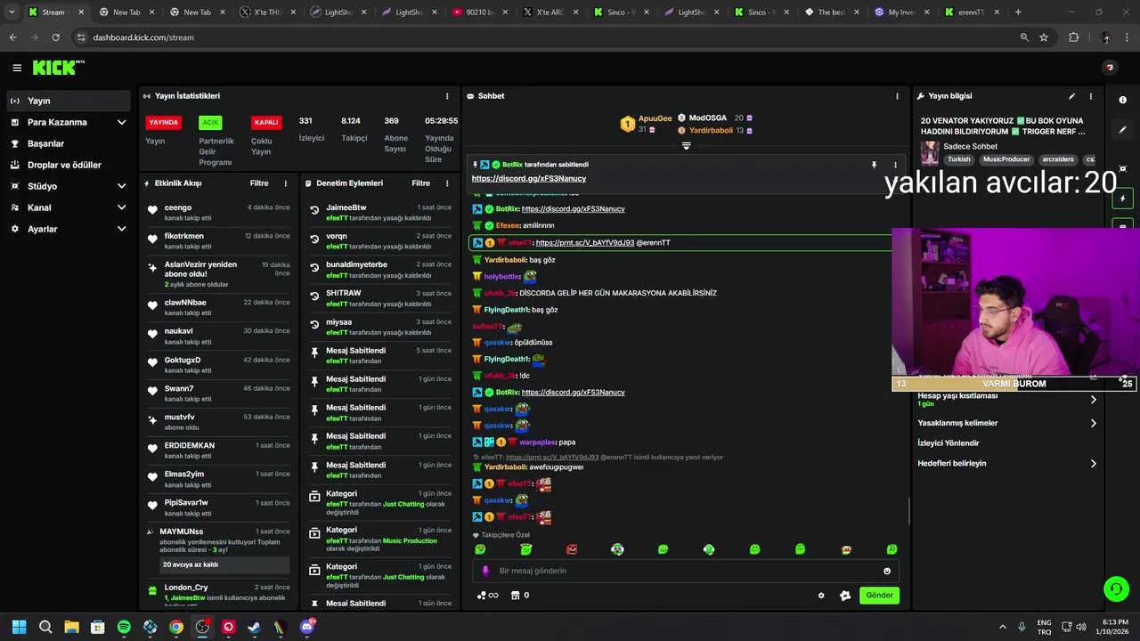Open Yayın bilgisi three-dot menu
Screen dimensions: 1140x641
[1091, 96]
